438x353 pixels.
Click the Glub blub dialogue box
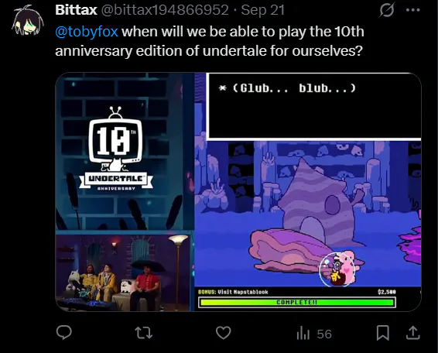(x=313, y=106)
